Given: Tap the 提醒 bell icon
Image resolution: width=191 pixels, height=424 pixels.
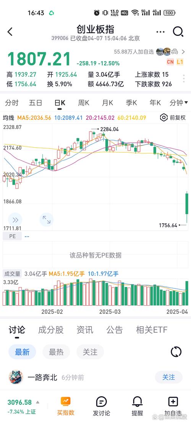Looking at the screenshot, I should pos(138,402).
